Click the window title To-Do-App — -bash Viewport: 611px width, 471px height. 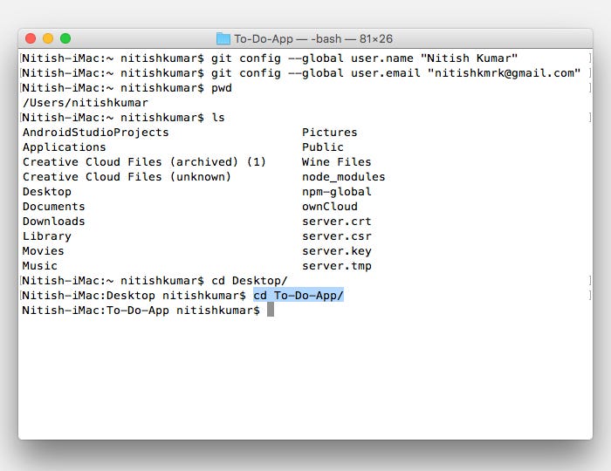pyautogui.click(x=313, y=39)
